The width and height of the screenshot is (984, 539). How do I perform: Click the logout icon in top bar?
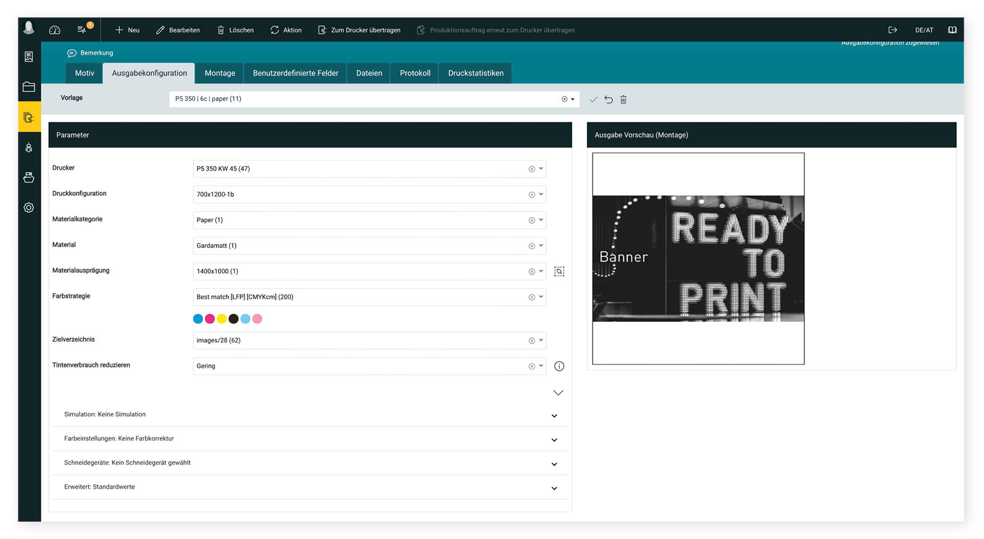pos(892,30)
